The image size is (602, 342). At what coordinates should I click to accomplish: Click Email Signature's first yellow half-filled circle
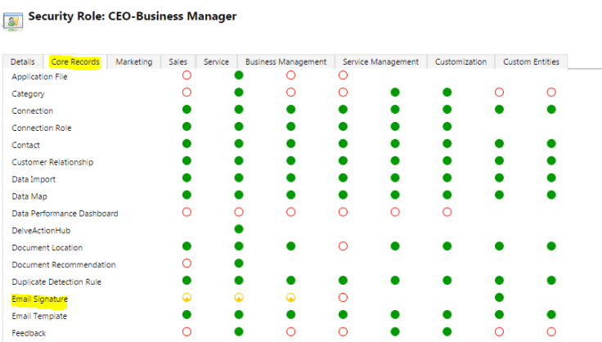pos(186,298)
